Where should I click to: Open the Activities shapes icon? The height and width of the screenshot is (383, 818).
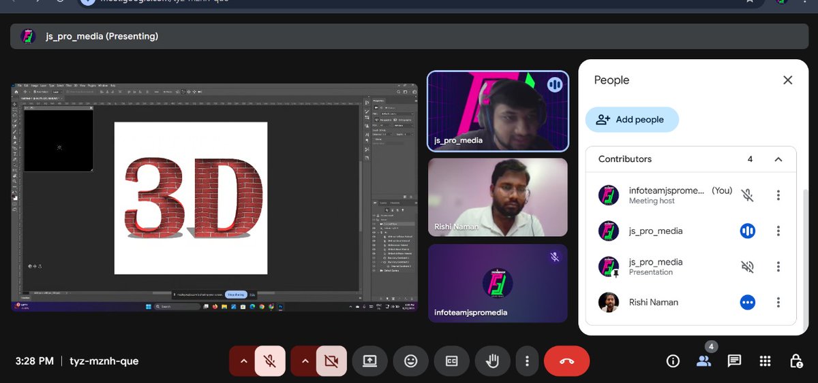765,361
